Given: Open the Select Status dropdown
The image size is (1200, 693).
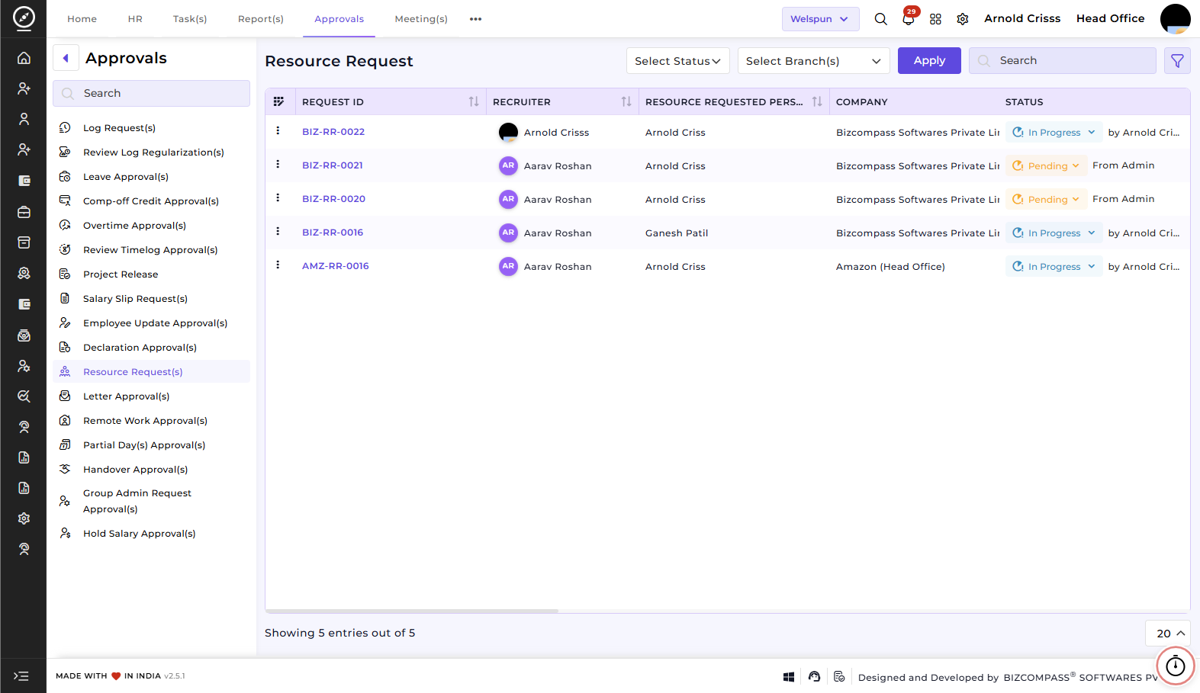Looking at the screenshot, I should pos(677,61).
